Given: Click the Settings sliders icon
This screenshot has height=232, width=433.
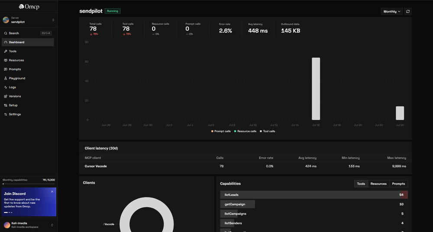Looking at the screenshot, I should (6, 114).
